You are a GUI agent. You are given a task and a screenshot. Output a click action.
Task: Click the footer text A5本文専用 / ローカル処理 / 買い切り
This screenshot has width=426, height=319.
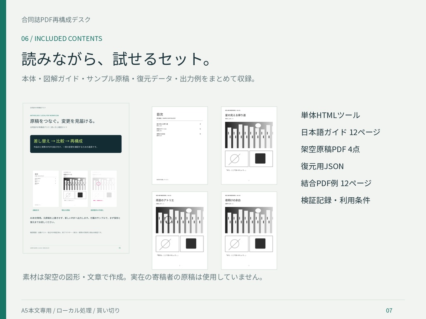point(71,310)
